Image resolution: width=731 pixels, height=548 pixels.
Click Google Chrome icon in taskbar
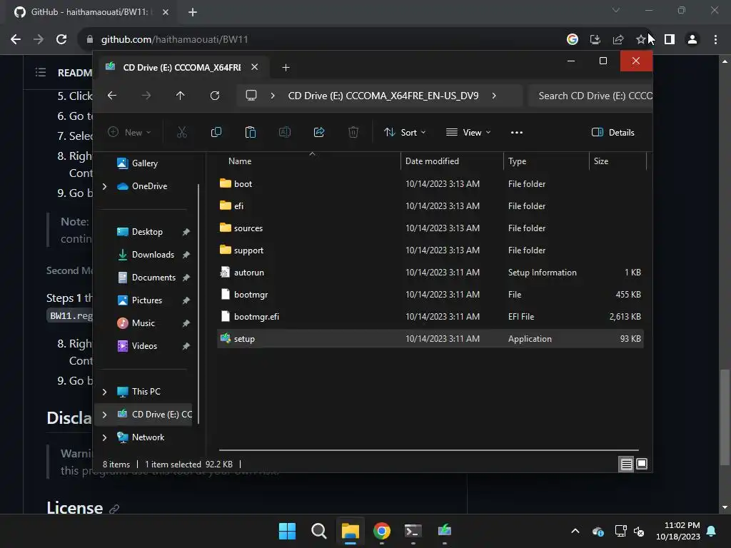[x=382, y=531]
